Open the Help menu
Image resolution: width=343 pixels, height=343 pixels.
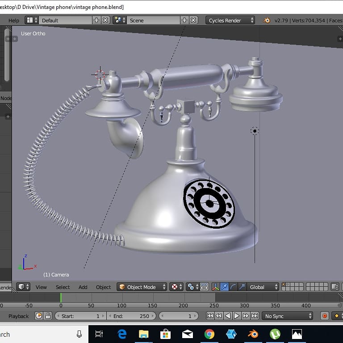(13, 21)
